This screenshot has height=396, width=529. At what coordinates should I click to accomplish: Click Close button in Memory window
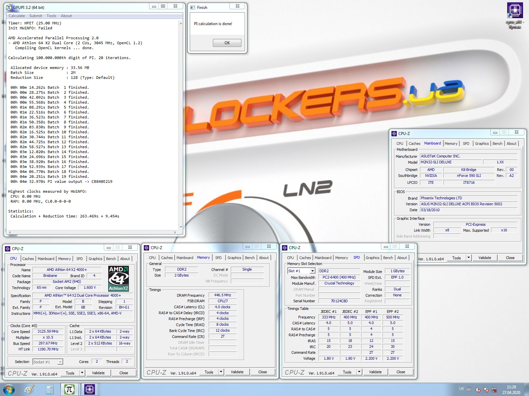pyautogui.click(x=263, y=372)
